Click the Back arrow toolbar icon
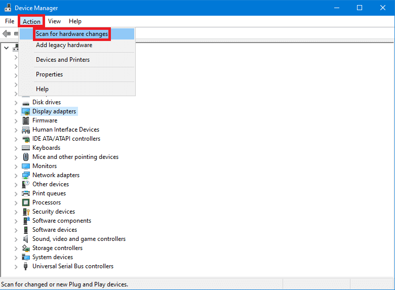Viewport: 395px width, 290px height. point(7,33)
